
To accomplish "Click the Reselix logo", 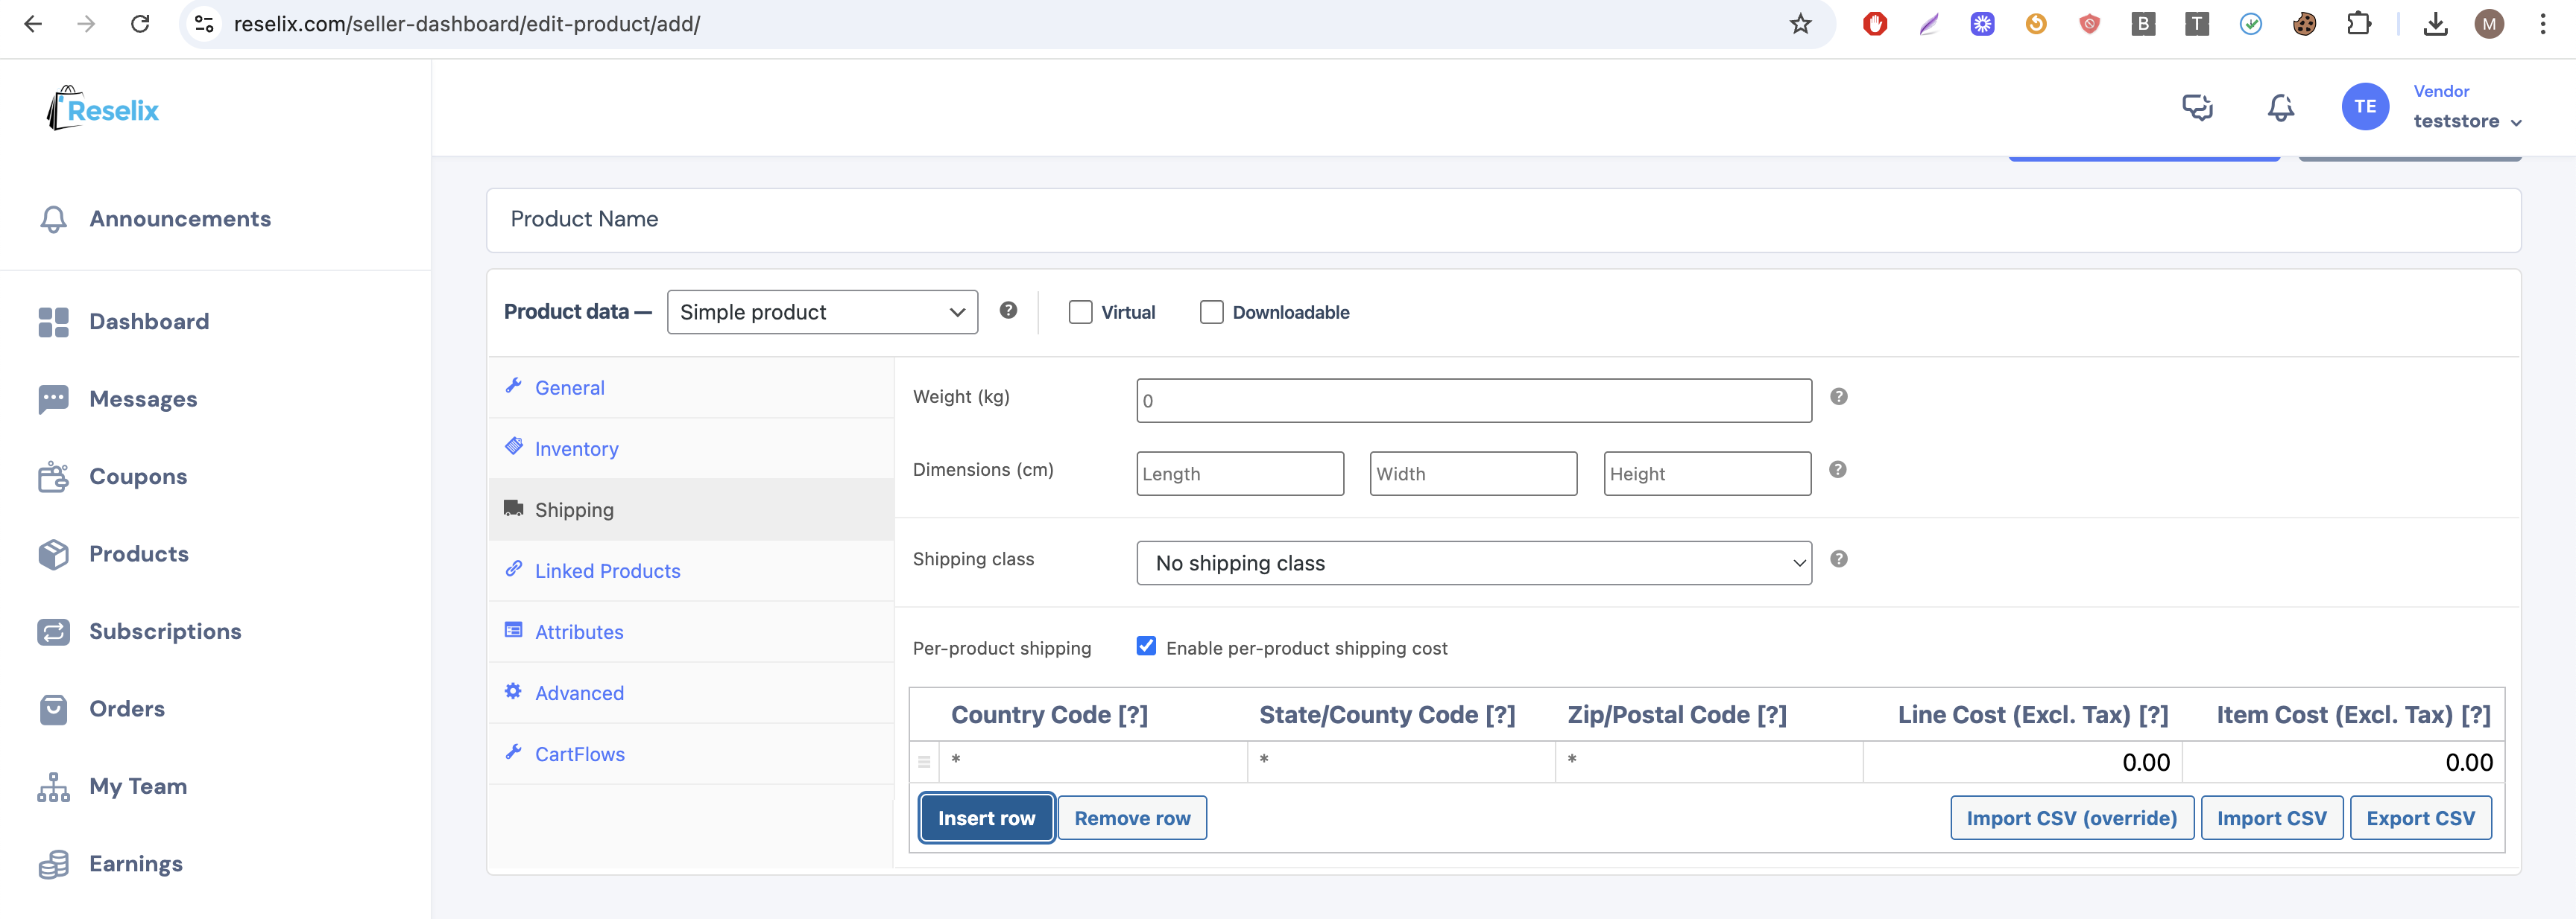I will click(103, 108).
